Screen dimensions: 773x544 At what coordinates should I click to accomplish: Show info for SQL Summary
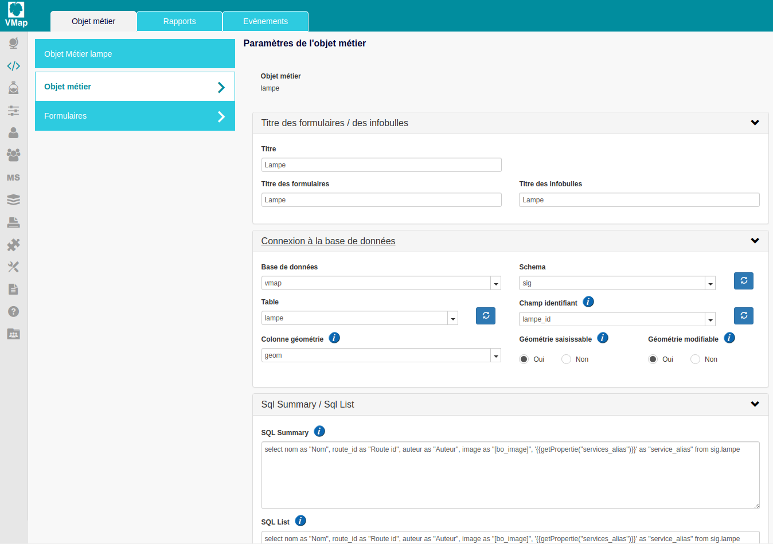coord(319,431)
